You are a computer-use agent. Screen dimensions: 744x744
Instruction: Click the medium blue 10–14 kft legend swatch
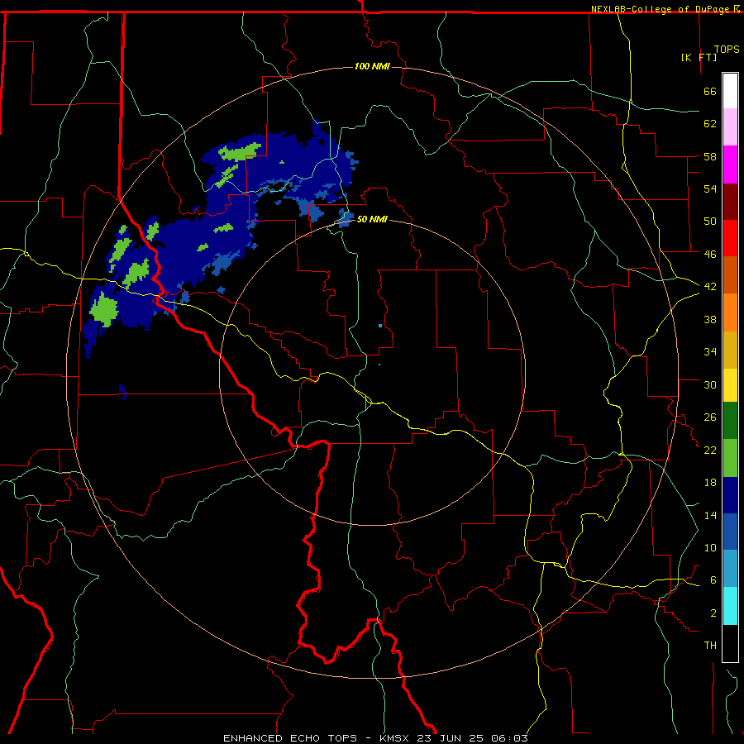(730, 532)
